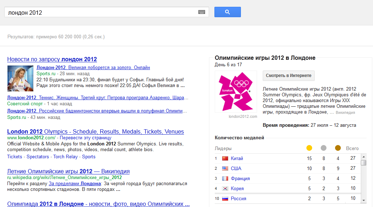Click the China flag icon
Viewport: 373px width, 207px height.
click(x=225, y=158)
